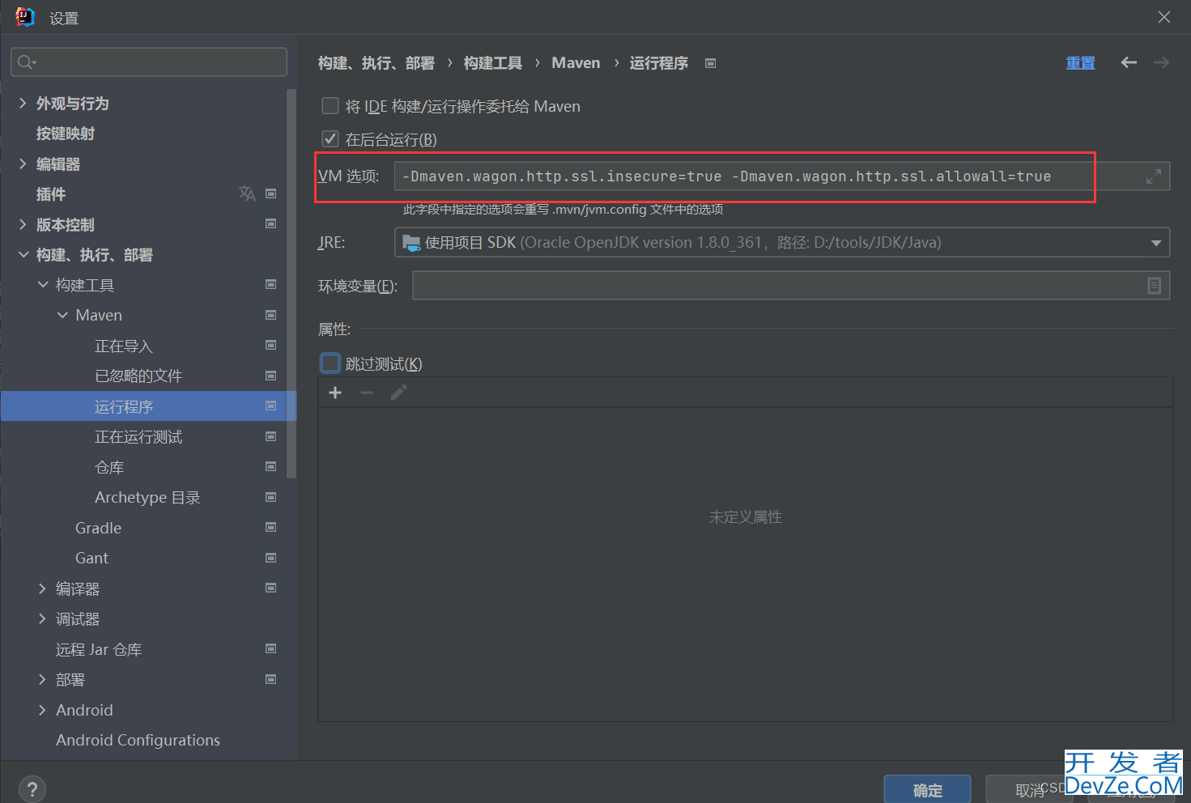Close the 设置 dialog window
The width and height of the screenshot is (1191, 803).
click(1164, 17)
